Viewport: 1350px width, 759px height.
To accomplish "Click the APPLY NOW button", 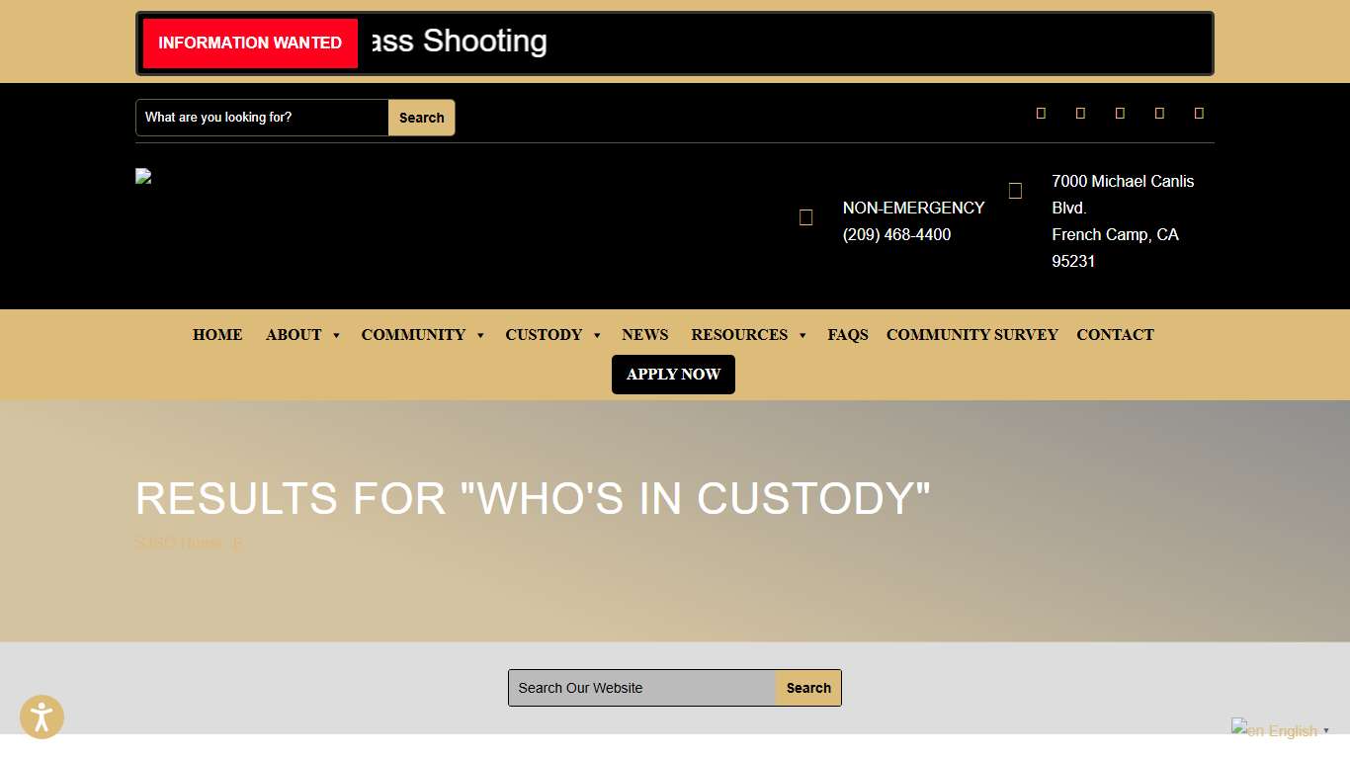I will 673,374.
